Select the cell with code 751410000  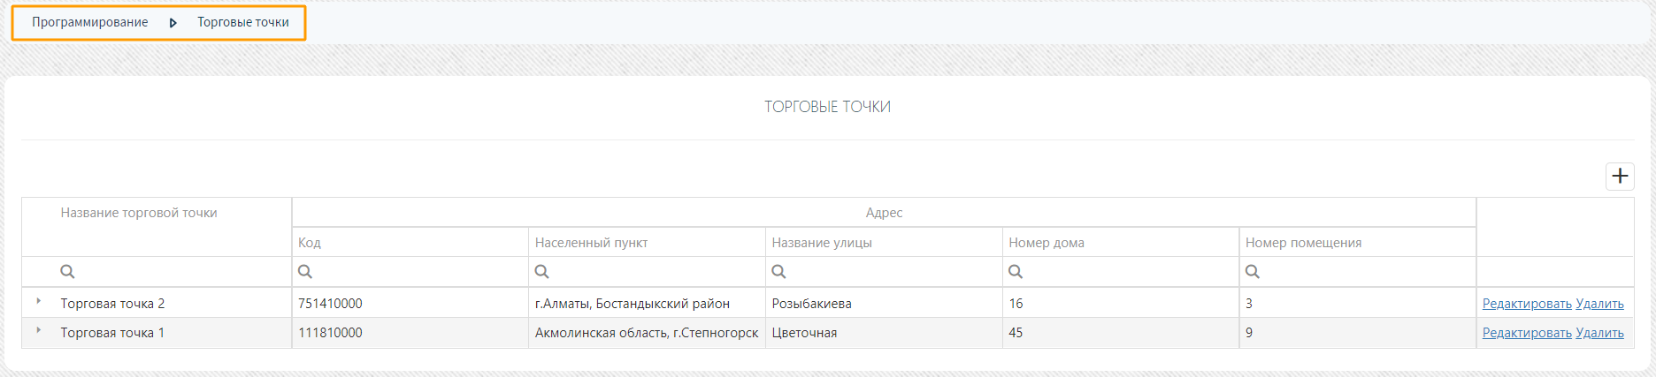(410, 303)
